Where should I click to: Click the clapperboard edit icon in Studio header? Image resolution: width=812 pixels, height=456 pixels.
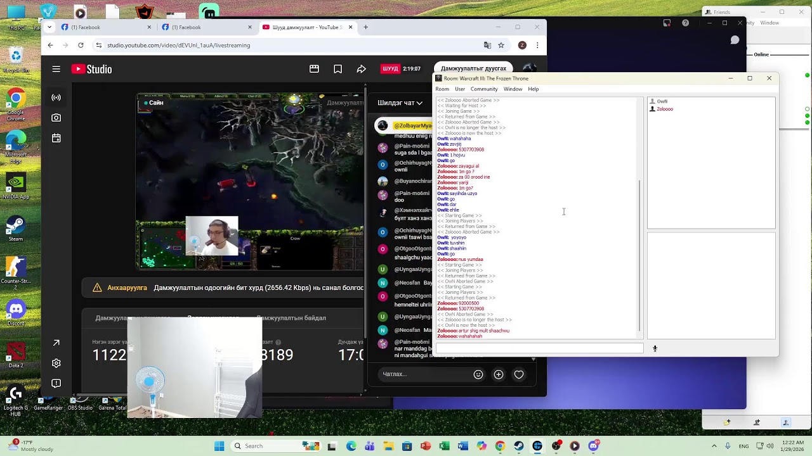pos(314,69)
